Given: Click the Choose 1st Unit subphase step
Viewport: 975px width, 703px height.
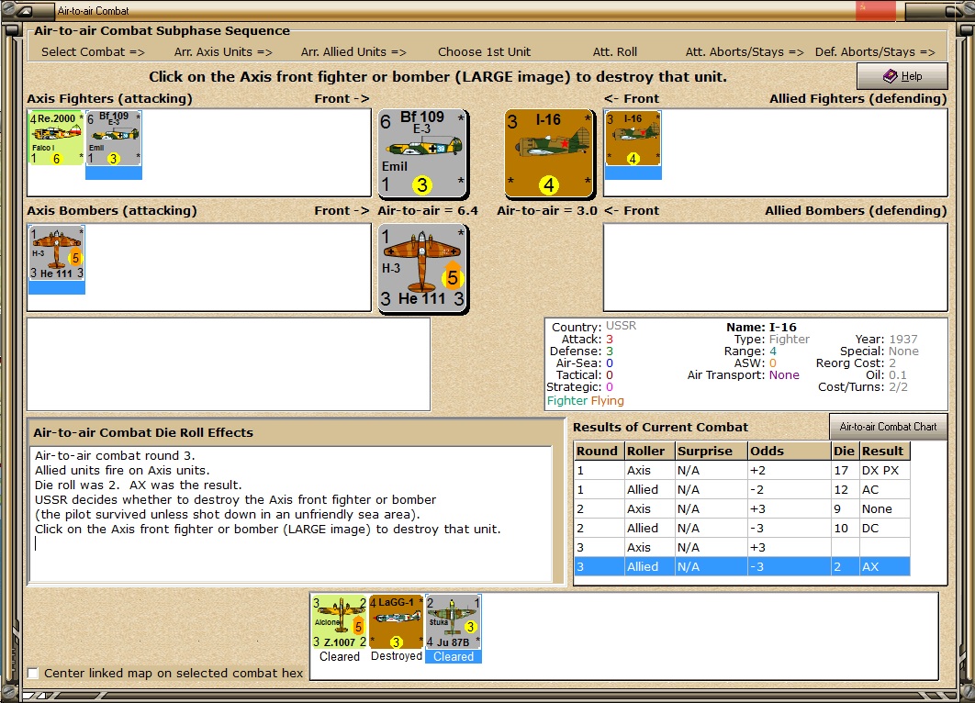Looking at the screenshot, I should point(485,52).
